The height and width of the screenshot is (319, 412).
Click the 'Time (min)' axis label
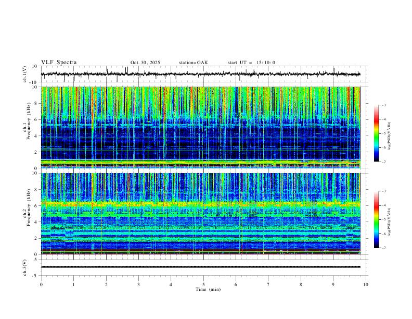[208, 289]
